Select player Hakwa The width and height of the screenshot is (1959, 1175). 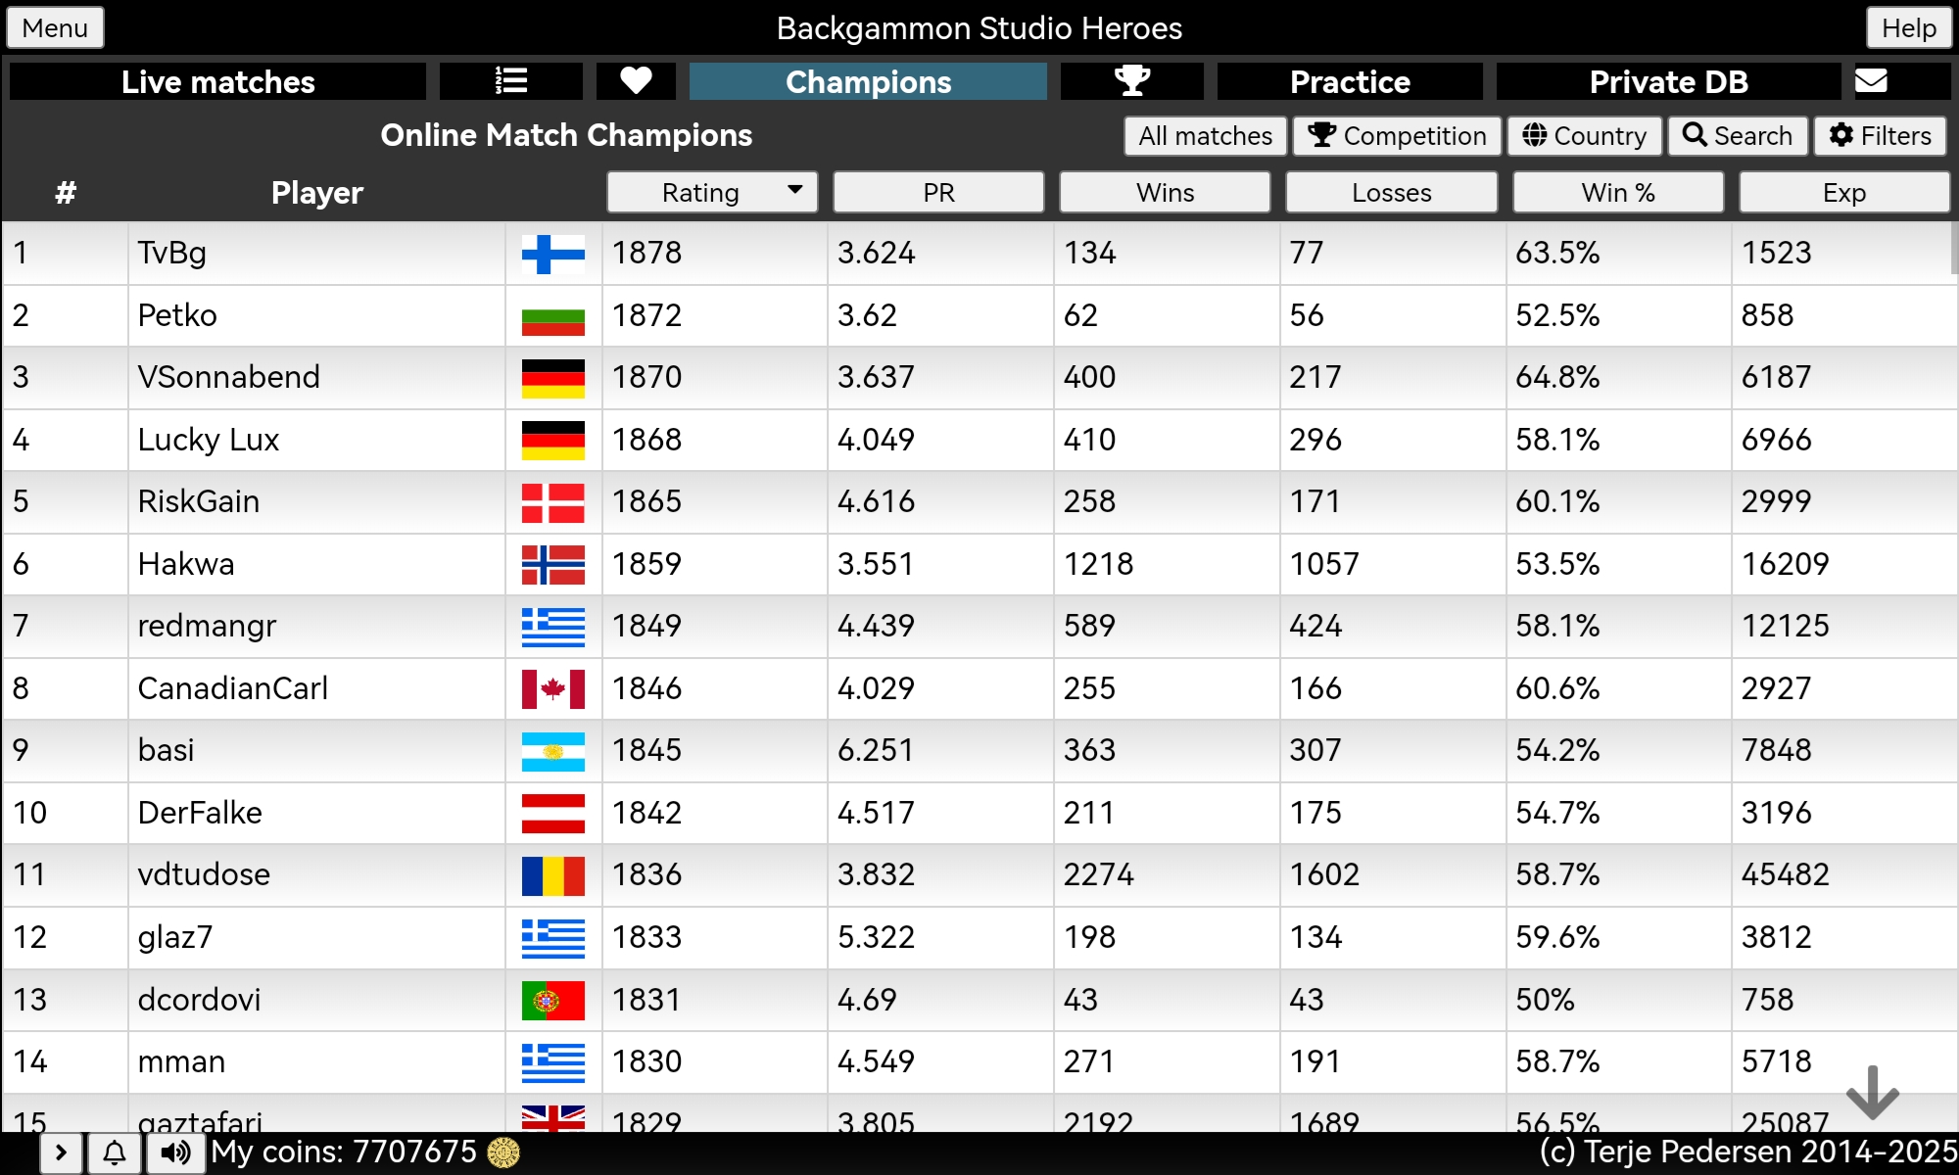(186, 565)
